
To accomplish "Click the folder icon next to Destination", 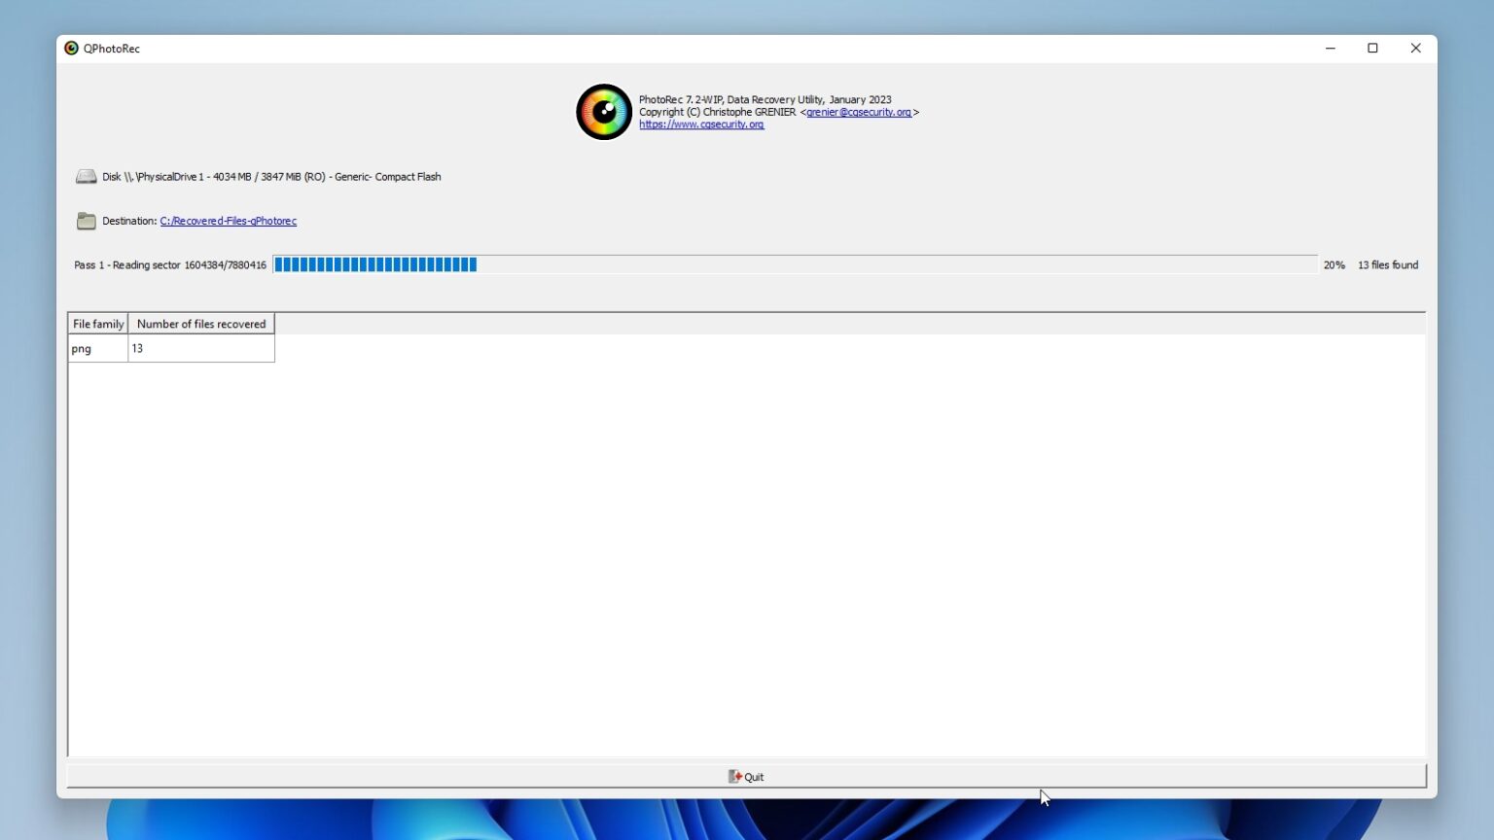I will click(87, 221).
